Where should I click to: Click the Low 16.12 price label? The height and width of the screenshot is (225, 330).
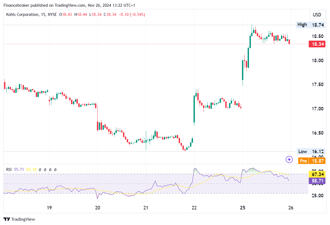coord(311,152)
